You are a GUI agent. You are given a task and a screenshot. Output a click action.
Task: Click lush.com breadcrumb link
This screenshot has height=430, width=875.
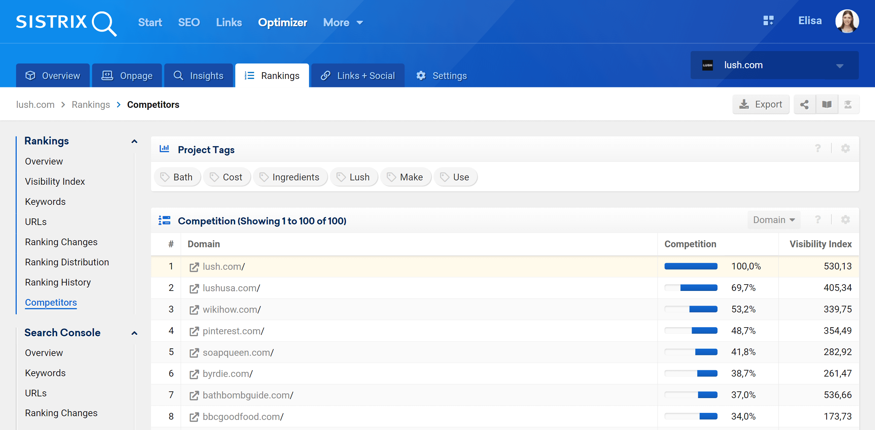pyautogui.click(x=35, y=104)
